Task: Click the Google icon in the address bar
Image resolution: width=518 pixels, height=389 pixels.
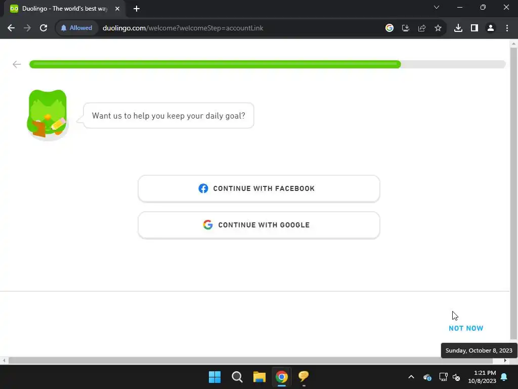Action: pyautogui.click(x=389, y=28)
